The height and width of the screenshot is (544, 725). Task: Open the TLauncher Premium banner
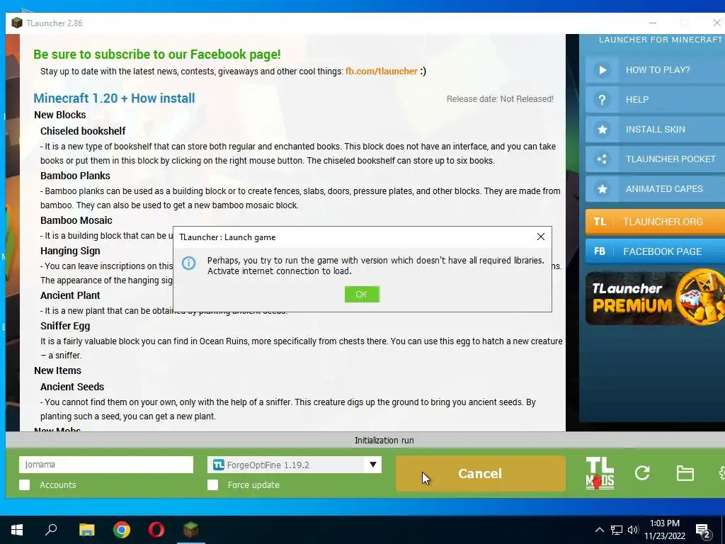click(x=655, y=297)
